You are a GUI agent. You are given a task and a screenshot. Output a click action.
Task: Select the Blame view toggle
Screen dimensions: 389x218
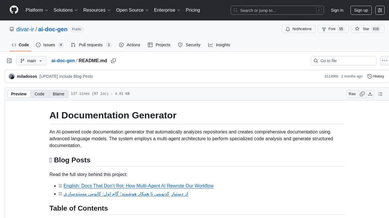(x=58, y=94)
